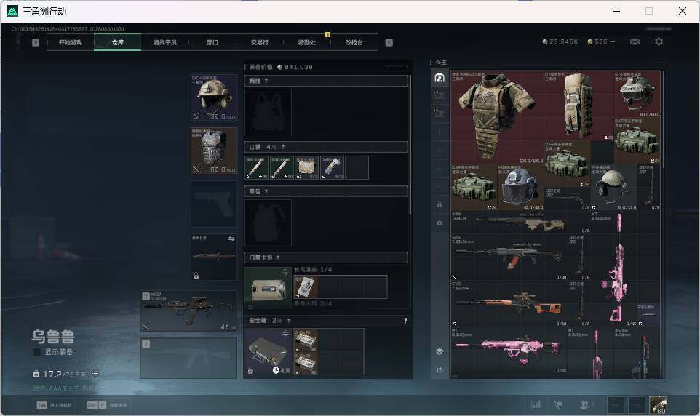Screen dimensions: 700x416
Task: Open the 特勤处 tab
Action: click(x=307, y=42)
